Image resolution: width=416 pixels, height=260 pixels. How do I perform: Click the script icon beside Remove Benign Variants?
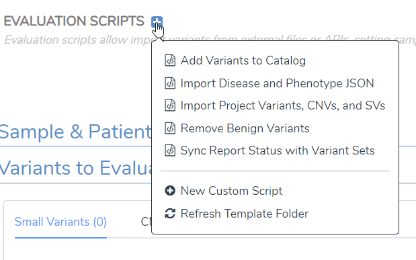170,128
